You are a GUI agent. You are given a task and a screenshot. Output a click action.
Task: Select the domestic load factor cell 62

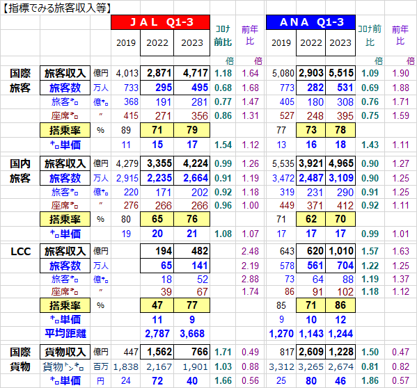(311, 219)
